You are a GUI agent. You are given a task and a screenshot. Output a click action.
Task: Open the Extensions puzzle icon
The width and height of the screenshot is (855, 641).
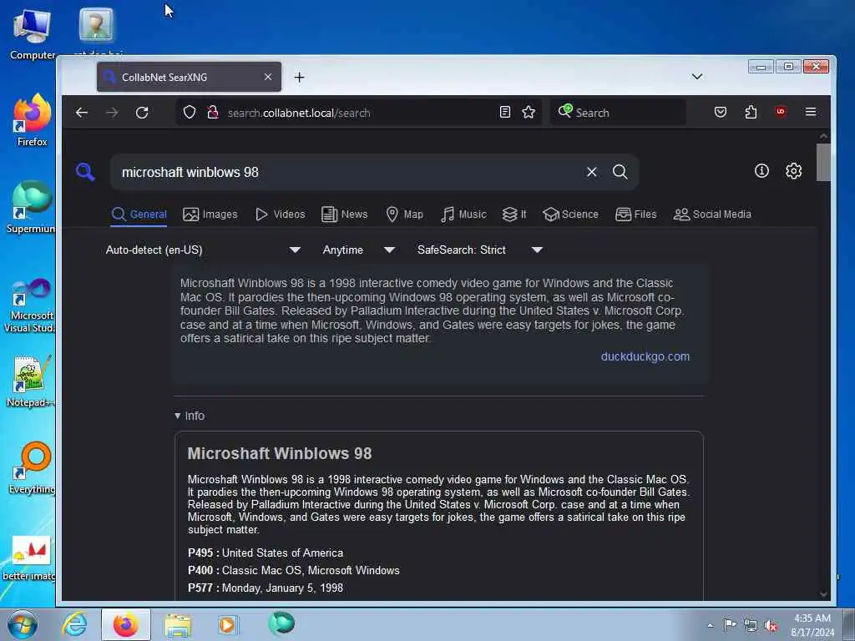pyautogui.click(x=751, y=113)
